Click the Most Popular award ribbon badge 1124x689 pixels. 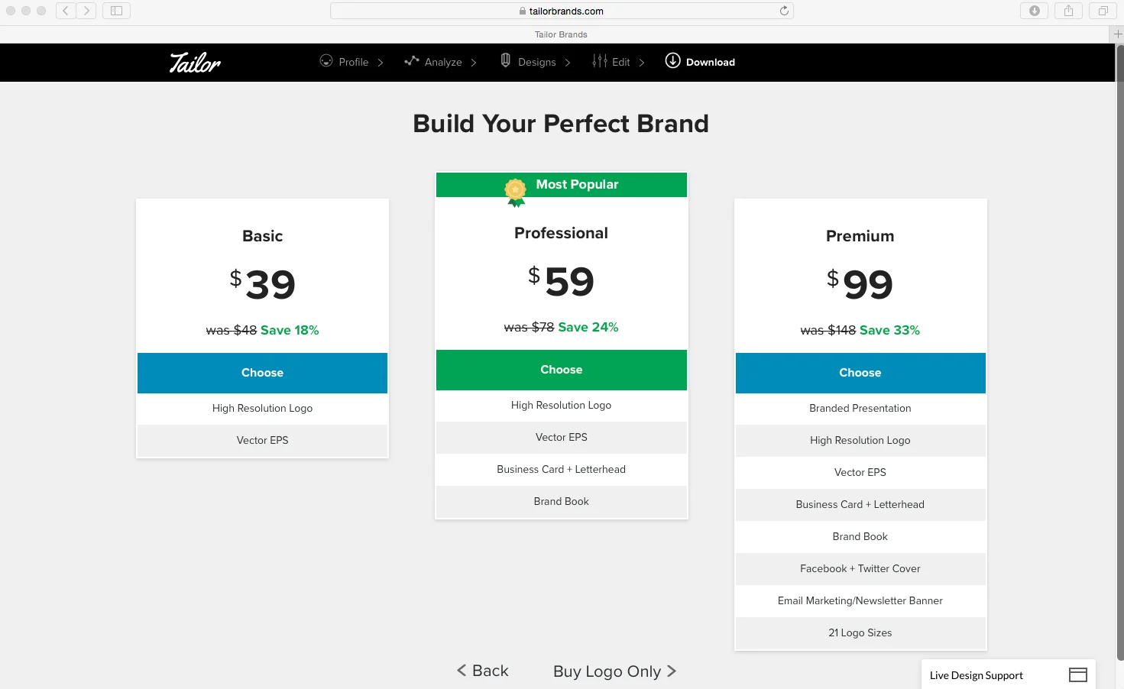pyautogui.click(x=516, y=192)
